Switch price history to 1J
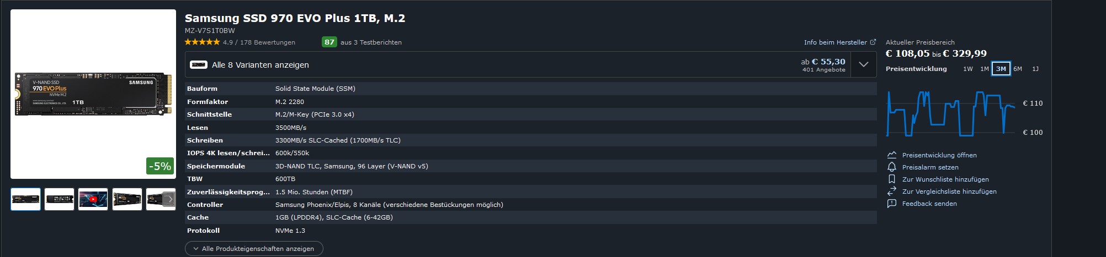 point(1035,69)
